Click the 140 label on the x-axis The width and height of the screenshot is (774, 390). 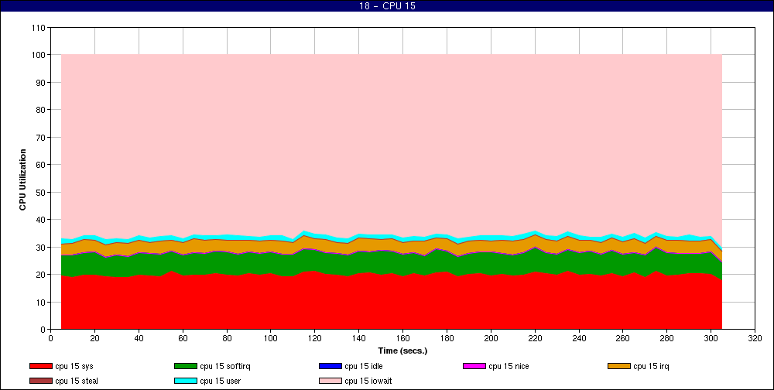click(359, 338)
